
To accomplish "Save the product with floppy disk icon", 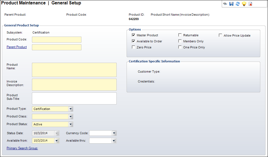I will tap(231, 4).
